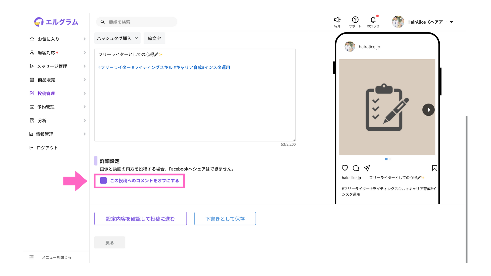Click the hairalice.jp username in preview header
The image size is (491, 276).
pos(369,47)
